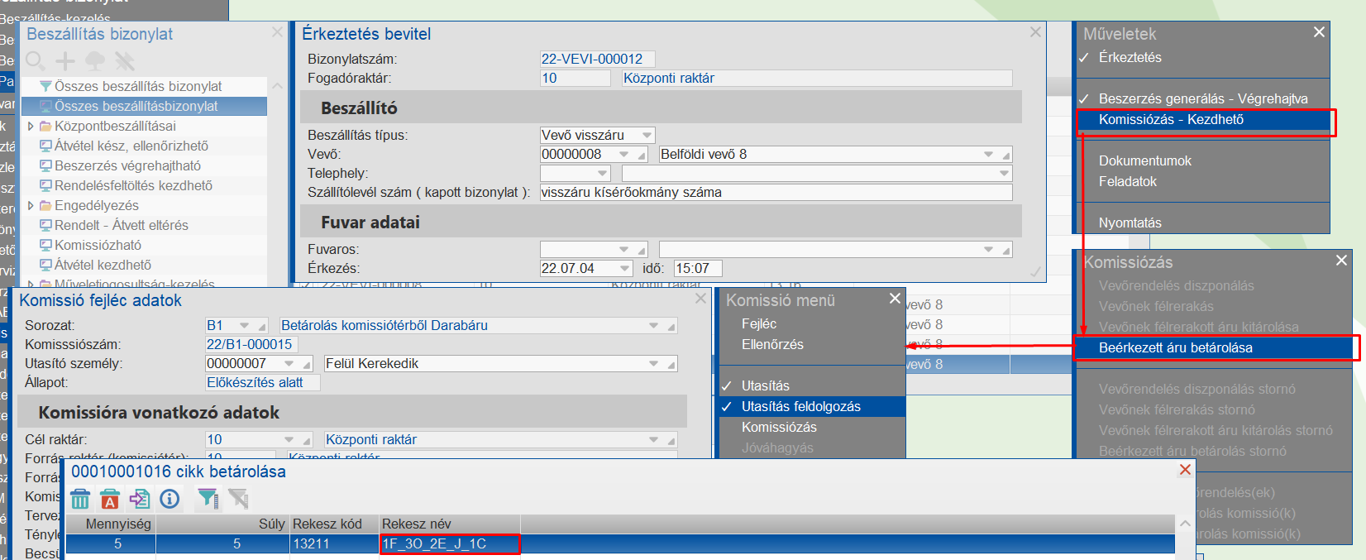The width and height of the screenshot is (1366, 560).
Task: Toggle the checked Utasítás feldolgozás item
Action: [x=812, y=406]
